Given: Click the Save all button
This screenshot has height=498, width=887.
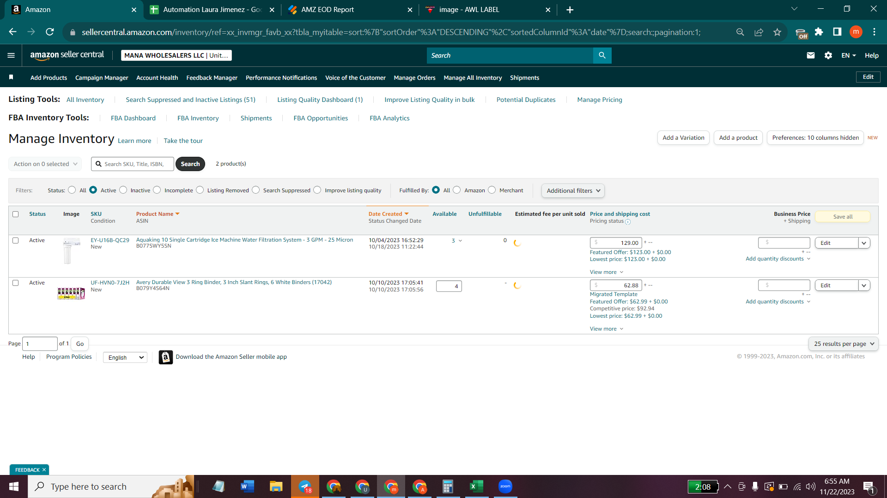Looking at the screenshot, I should (x=843, y=217).
